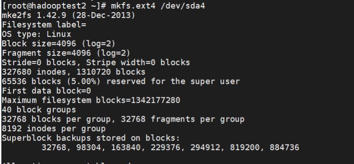Image resolution: width=354 pixels, height=164 pixels.
Task: Click backup block number 884736
Action: (284, 148)
